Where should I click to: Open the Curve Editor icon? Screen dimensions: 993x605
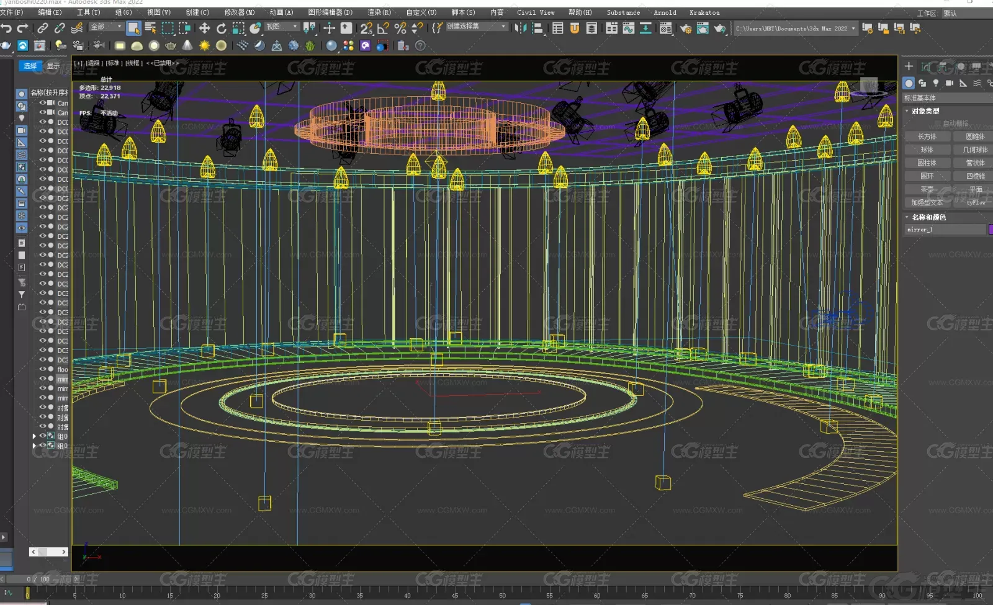point(629,28)
